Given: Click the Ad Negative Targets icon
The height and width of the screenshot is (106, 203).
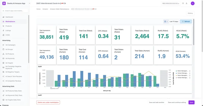Looking at the screenshot, I should click(3, 72).
